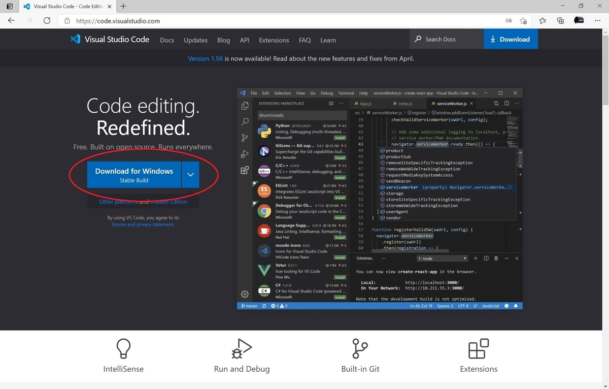Click the Run and Debug feature label
Viewport: 609px width, 389px height.
coord(242,369)
